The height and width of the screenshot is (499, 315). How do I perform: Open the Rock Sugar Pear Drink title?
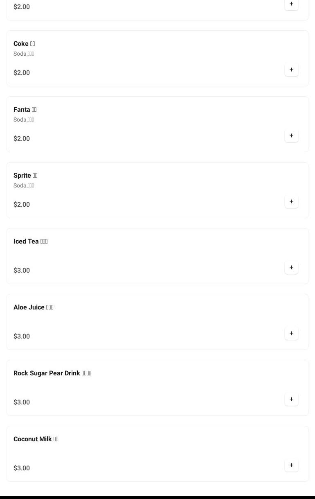click(52, 373)
